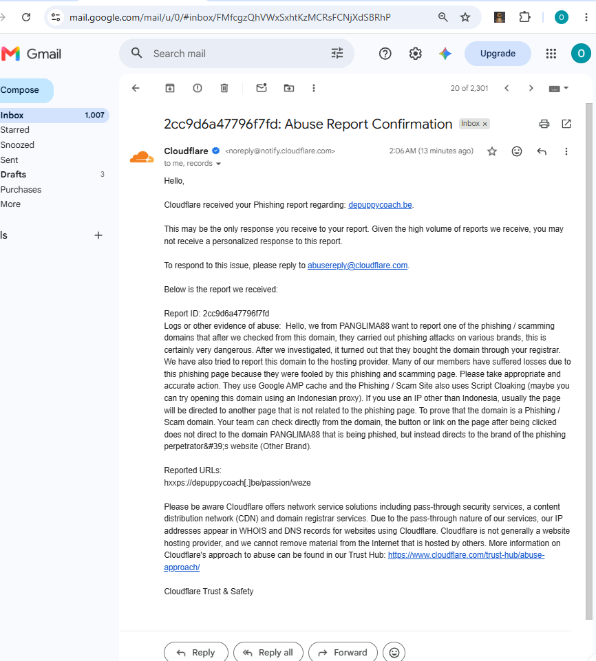Mark email as unread
596x661 pixels.
tap(262, 87)
